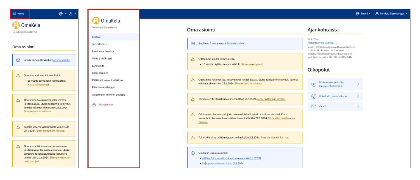Viewport: 420px width, 180px height.
Task: Click the lock icon beside Kirjaudu ulos
Action: tap(94, 105)
